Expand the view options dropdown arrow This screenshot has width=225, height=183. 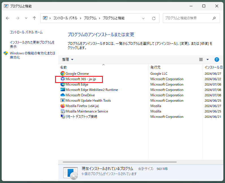pos(207,59)
